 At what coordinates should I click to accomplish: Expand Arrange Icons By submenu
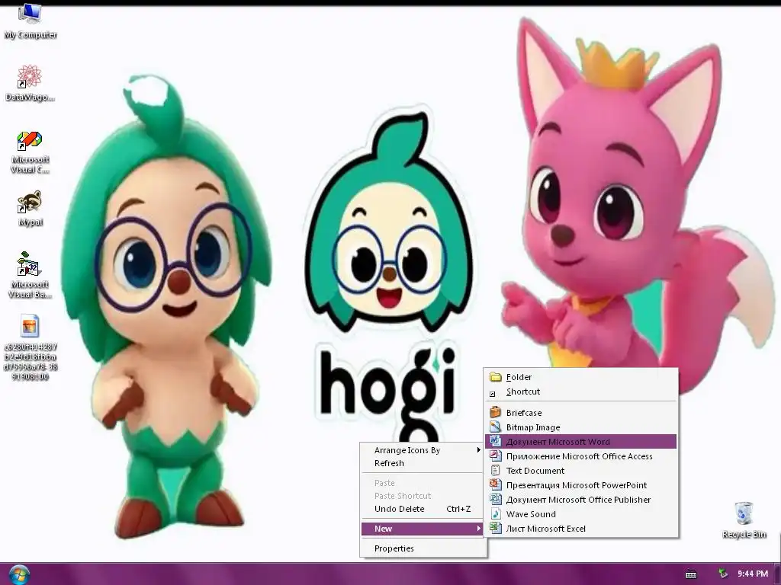[x=423, y=449]
